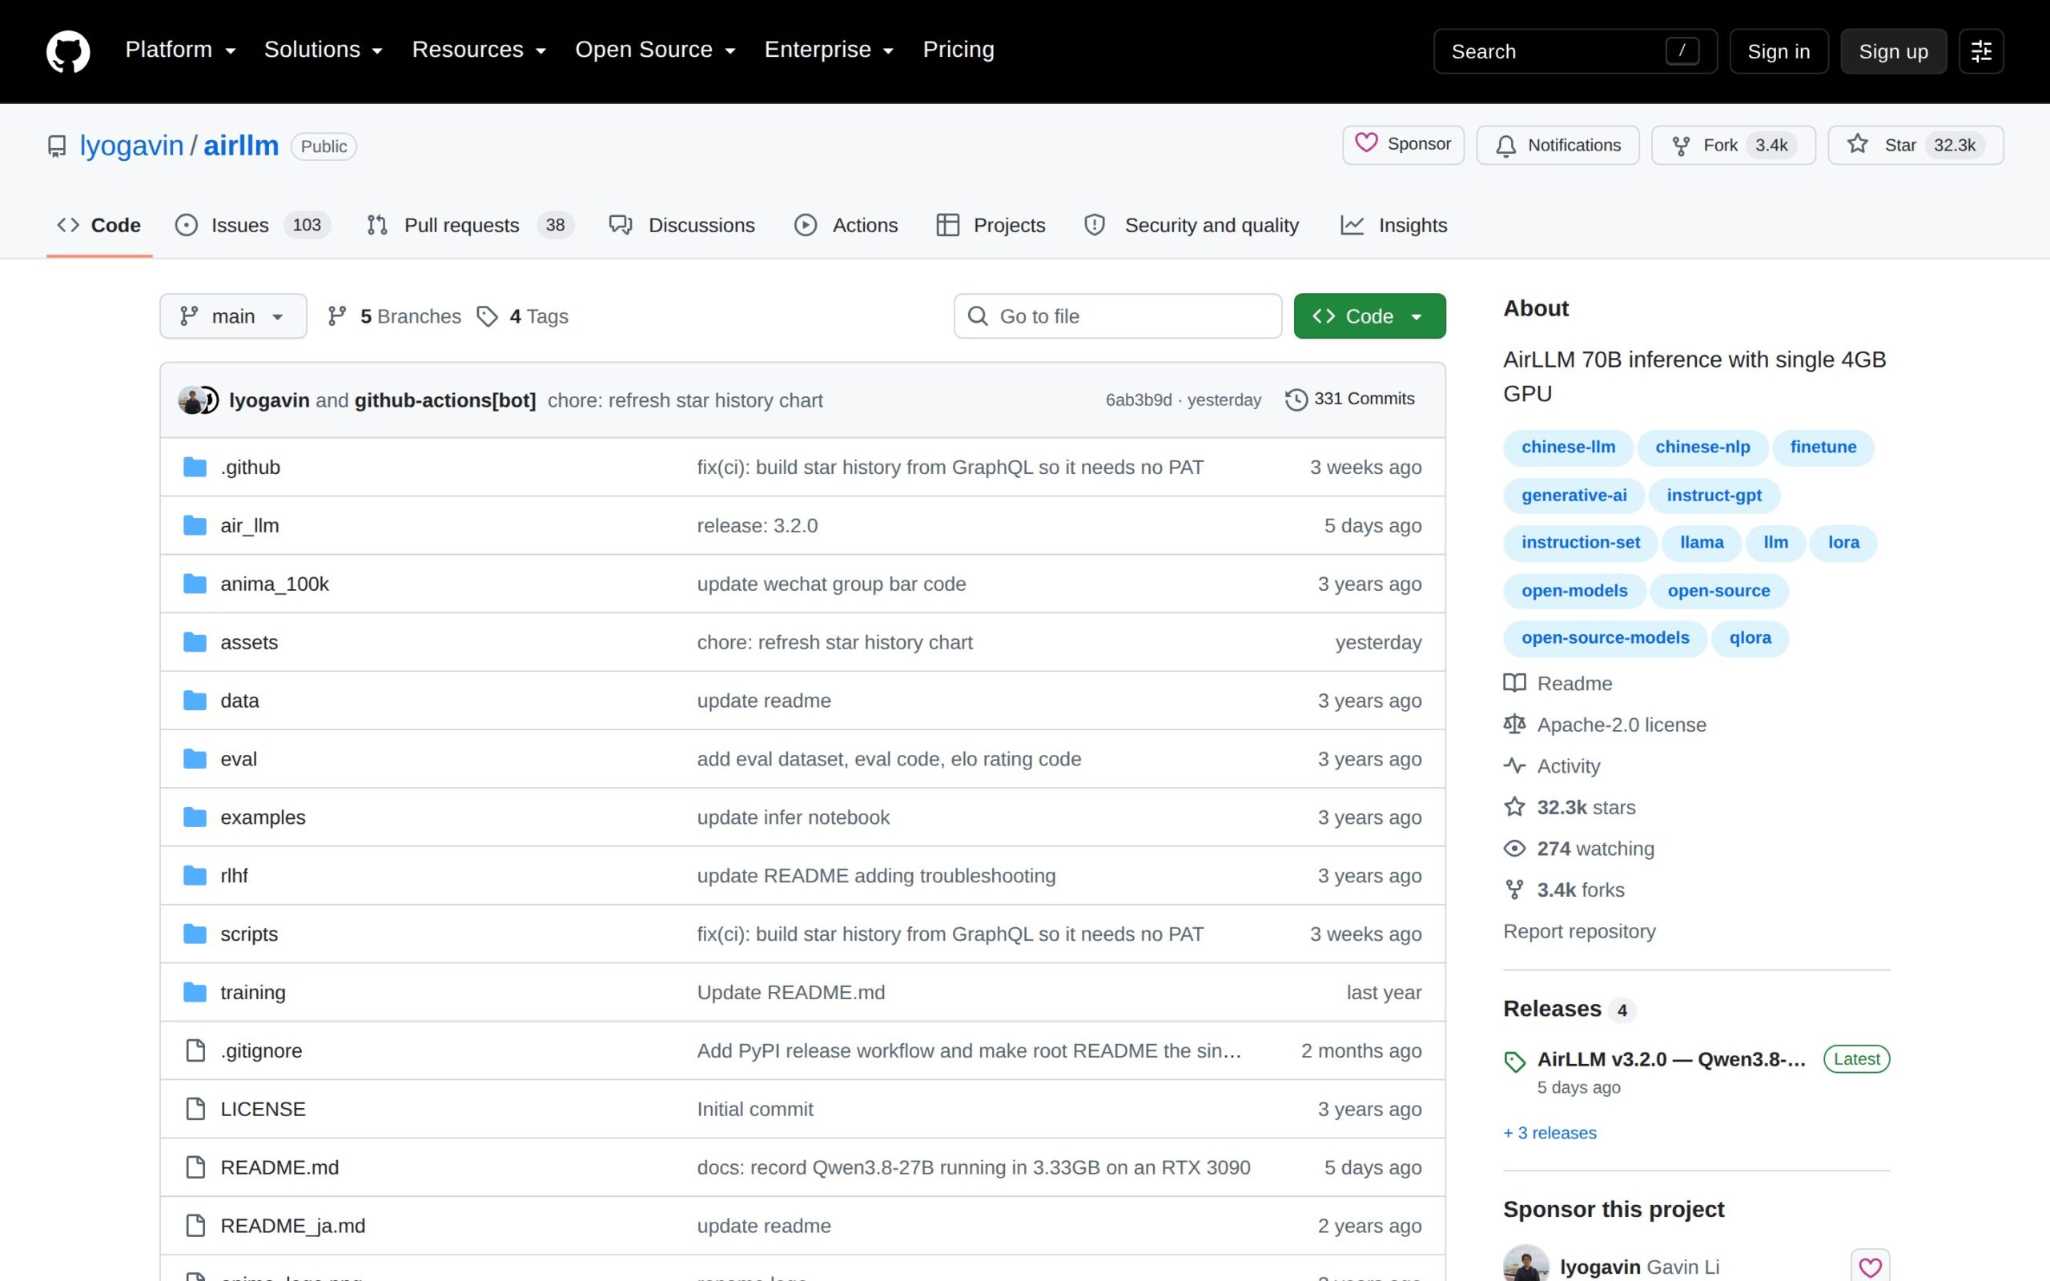Switch to the Projects tab

(991, 225)
